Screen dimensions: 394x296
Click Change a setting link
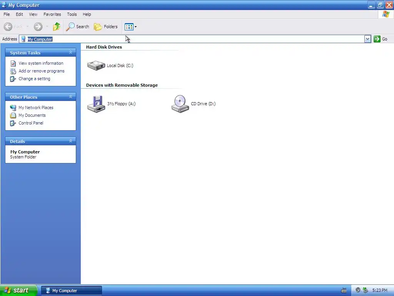34,79
